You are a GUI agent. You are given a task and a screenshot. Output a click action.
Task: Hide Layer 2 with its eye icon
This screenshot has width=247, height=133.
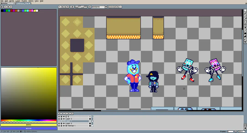59,123
